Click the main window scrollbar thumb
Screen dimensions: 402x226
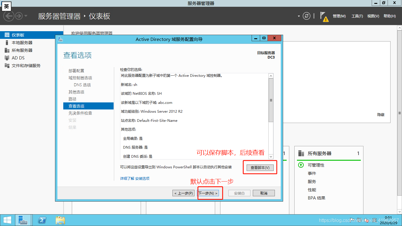coord(400,113)
